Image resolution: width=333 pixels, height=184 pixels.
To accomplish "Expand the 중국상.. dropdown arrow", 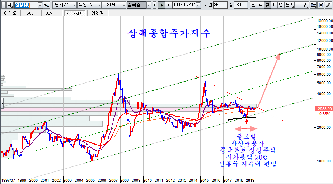I will click(x=149, y=5).
